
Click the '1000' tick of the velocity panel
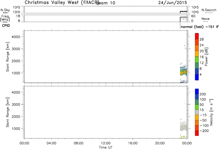(16, 129)
